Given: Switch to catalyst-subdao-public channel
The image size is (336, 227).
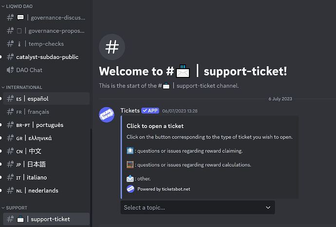Looking at the screenshot, I should pos(47,57).
